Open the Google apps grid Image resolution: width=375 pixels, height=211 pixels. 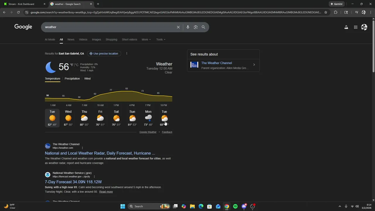tap(355, 27)
